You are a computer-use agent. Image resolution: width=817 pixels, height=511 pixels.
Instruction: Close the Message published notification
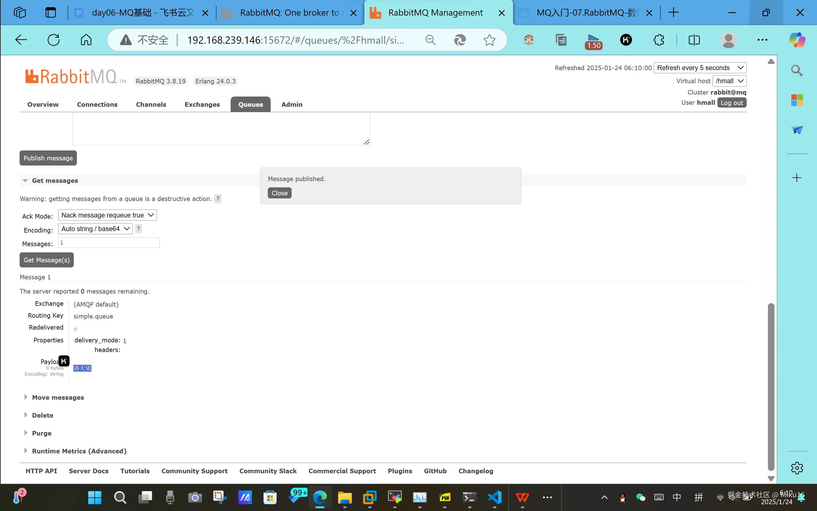click(279, 193)
